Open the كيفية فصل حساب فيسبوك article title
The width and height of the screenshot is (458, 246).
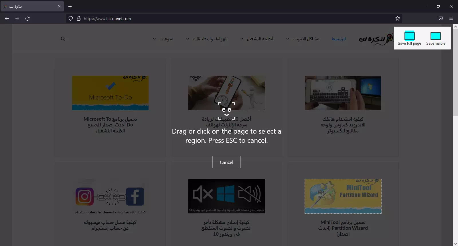pos(110,225)
